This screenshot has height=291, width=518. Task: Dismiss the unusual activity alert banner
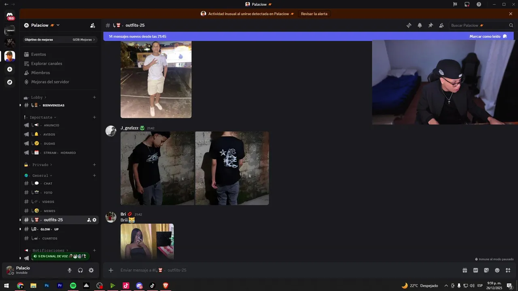pos(511,14)
